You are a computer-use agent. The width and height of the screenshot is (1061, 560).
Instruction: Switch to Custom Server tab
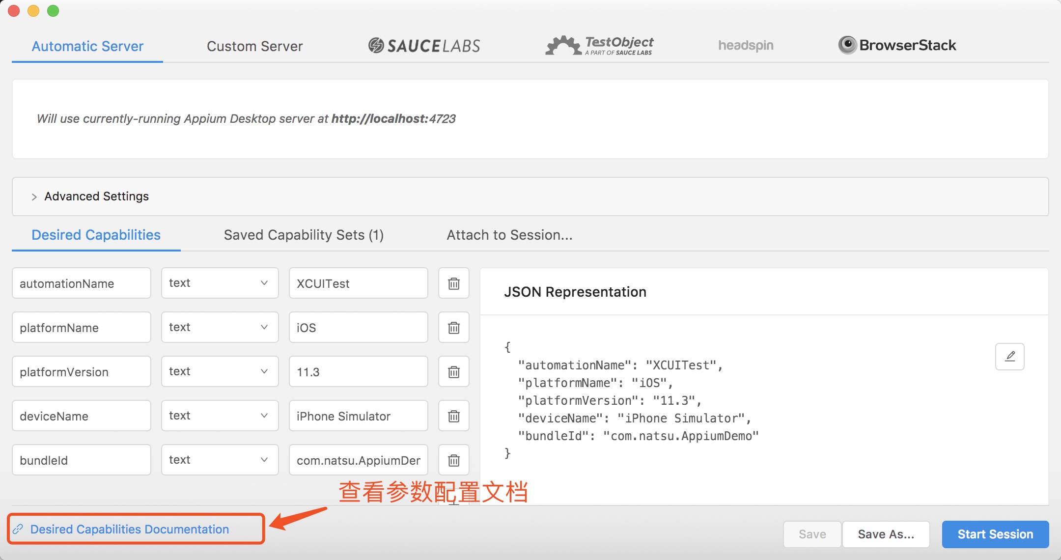point(254,46)
